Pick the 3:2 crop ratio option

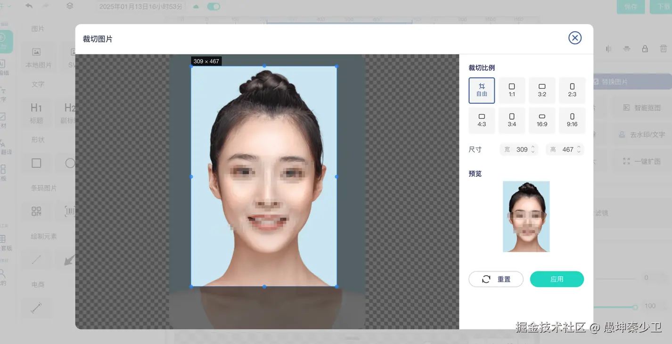tap(542, 90)
